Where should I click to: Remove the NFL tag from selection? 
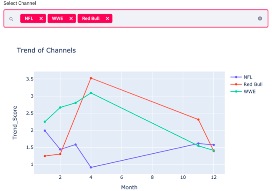(x=41, y=19)
